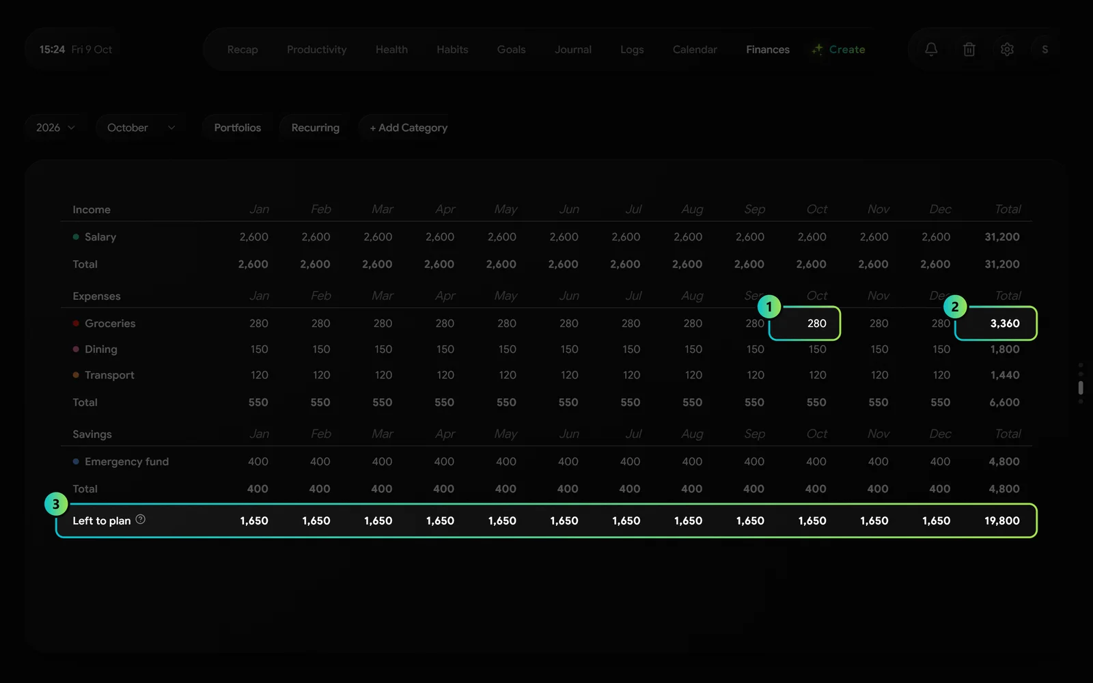This screenshot has width=1093, height=683.
Task: Click Left to plan December 1,650
Action: pyautogui.click(x=937, y=520)
